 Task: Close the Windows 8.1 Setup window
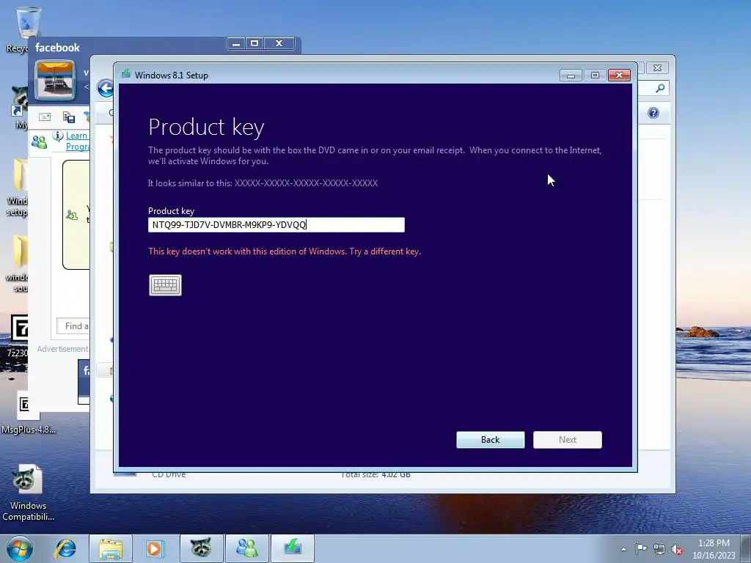click(x=619, y=76)
